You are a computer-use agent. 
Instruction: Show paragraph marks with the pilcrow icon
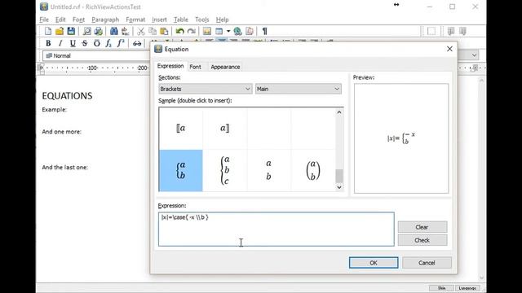tap(264, 31)
